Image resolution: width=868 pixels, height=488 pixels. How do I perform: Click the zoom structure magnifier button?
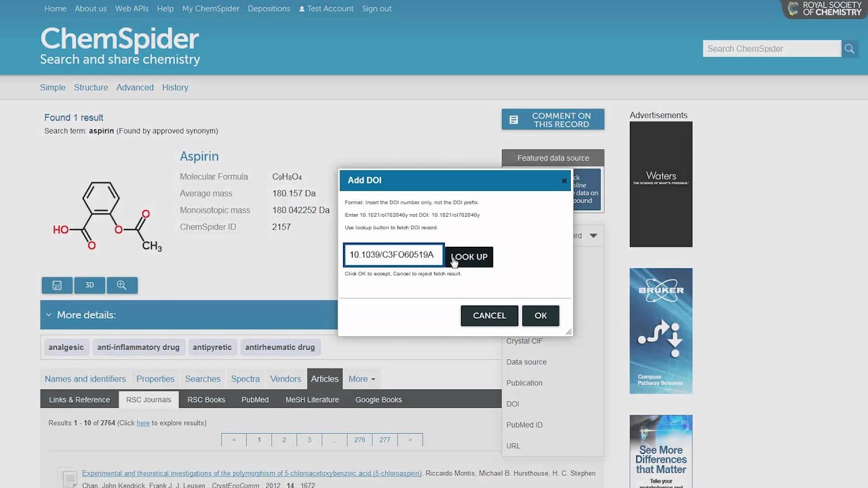click(122, 285)
